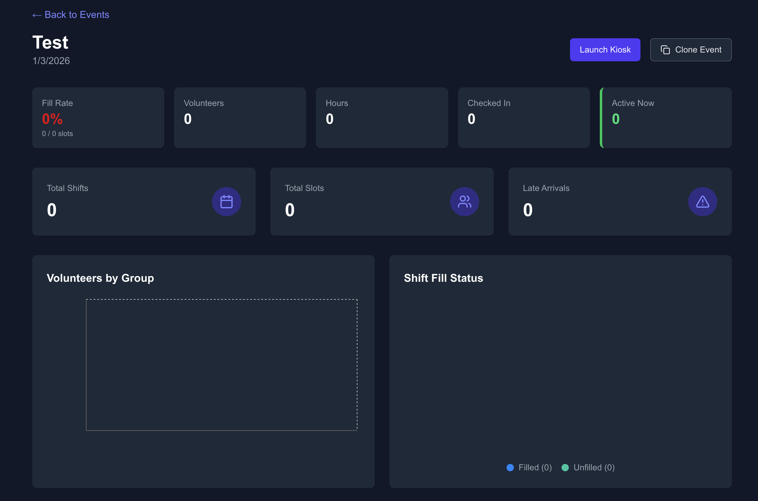This screenshot has height=501, width=758.
Task: Clone this event via the Clone Event button
Action: click(x=691, y=49)
